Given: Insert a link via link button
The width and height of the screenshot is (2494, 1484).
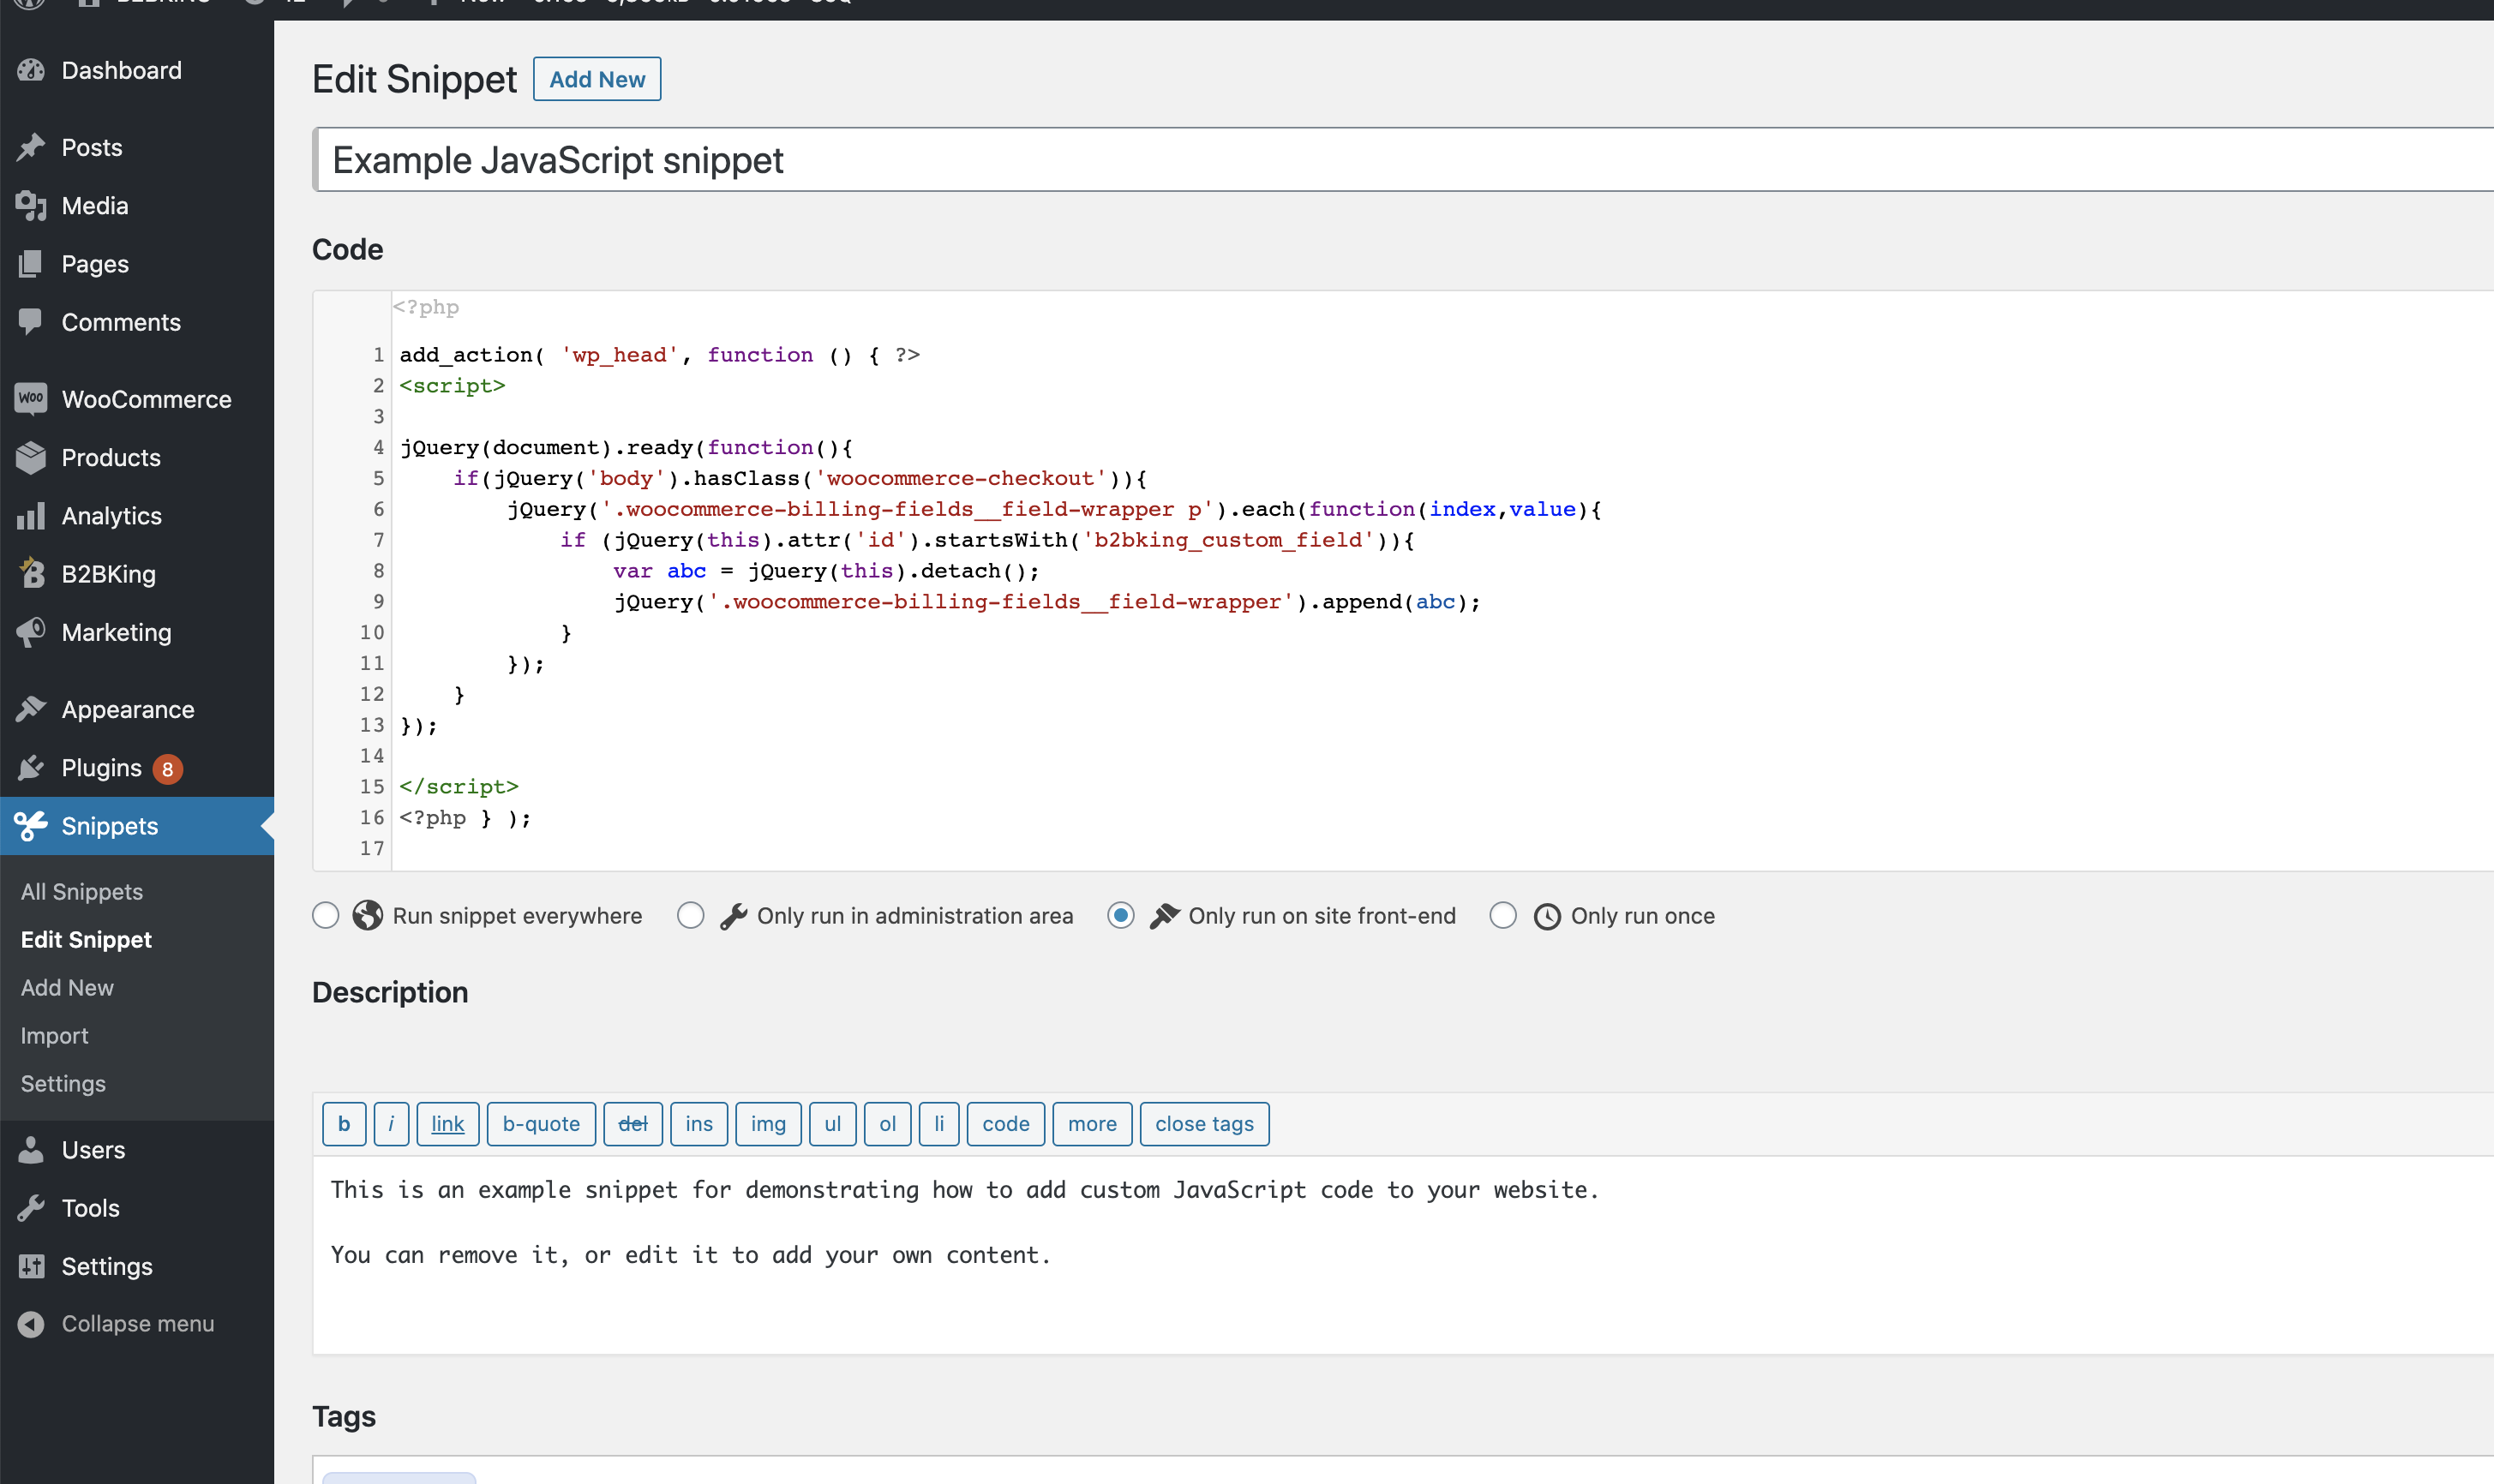Looking at the screenshot, I should click(x=448, y=1124).
